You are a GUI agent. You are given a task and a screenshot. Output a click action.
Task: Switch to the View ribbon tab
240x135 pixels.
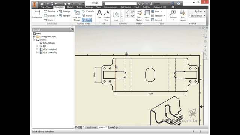[x=99, y=7]
